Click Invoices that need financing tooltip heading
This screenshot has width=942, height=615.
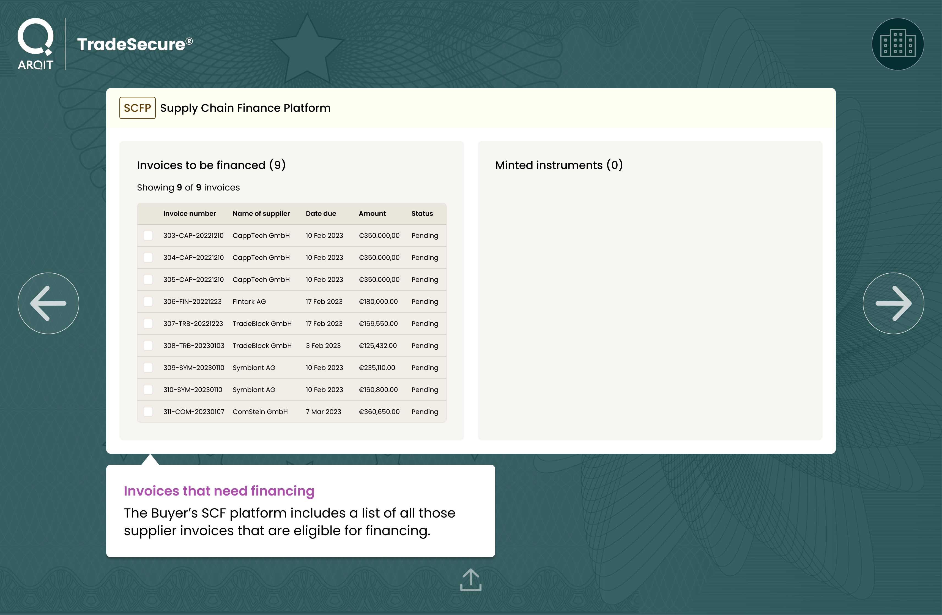[219, 491]
